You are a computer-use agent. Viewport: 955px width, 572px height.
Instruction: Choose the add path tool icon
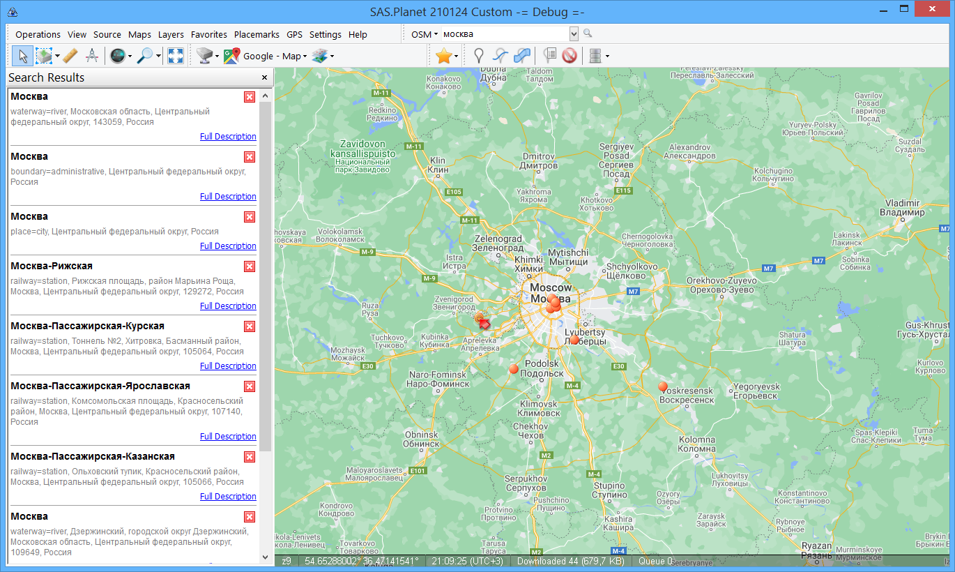[x=499, y=57]
